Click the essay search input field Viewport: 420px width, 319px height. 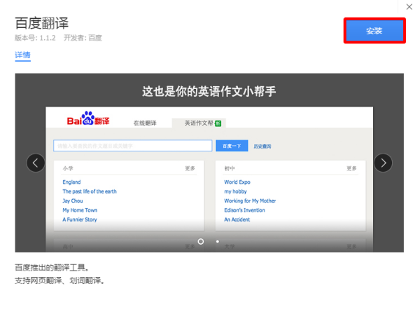coord(133,146)
